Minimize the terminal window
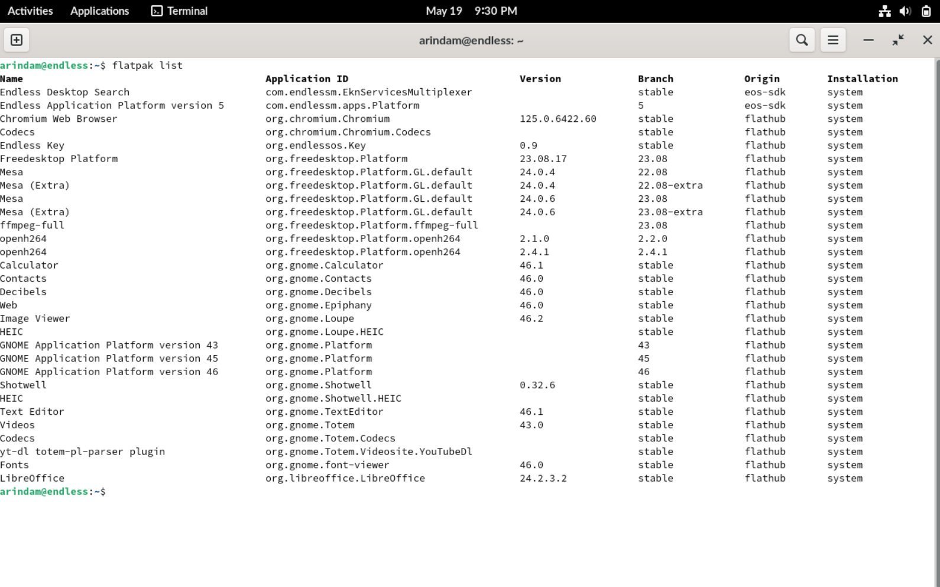 [868, 40]
